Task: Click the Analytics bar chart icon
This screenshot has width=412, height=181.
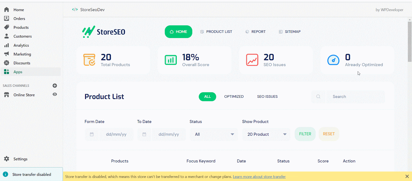Action: 7,45
